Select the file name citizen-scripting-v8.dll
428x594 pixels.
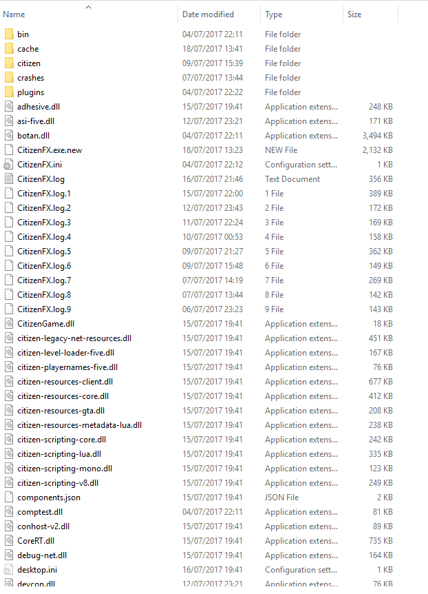pos(58,483)
